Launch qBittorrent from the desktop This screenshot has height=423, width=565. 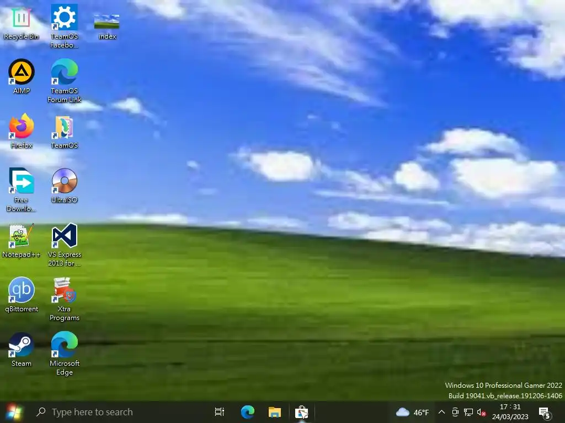pos(22,295)
